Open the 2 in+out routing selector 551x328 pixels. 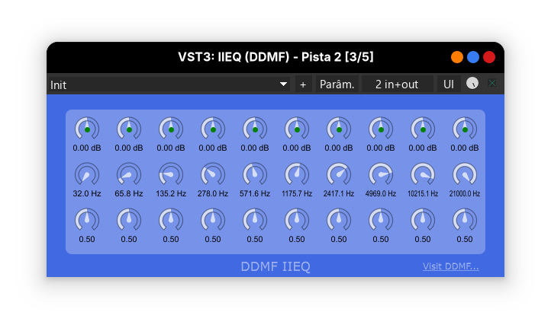[x=397, y=84]
